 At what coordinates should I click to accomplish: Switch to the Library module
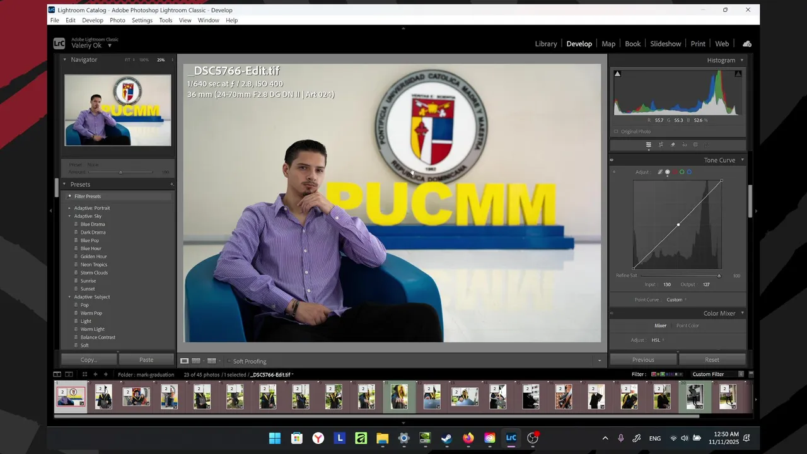(546, 44)
